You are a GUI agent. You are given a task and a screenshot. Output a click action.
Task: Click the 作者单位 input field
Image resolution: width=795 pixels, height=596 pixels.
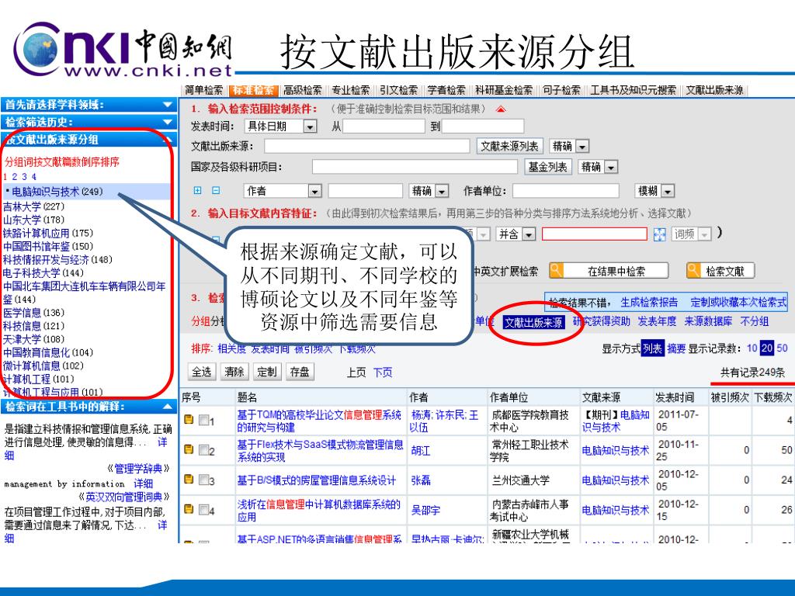pyautogui.click(x=566, y=191)
